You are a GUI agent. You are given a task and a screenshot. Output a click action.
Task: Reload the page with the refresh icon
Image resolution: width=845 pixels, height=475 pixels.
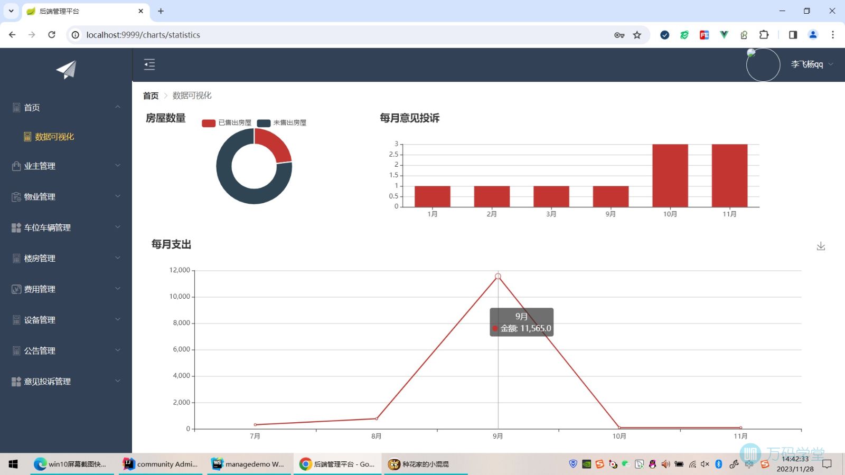pyautogui.click(x=52, y=35)
